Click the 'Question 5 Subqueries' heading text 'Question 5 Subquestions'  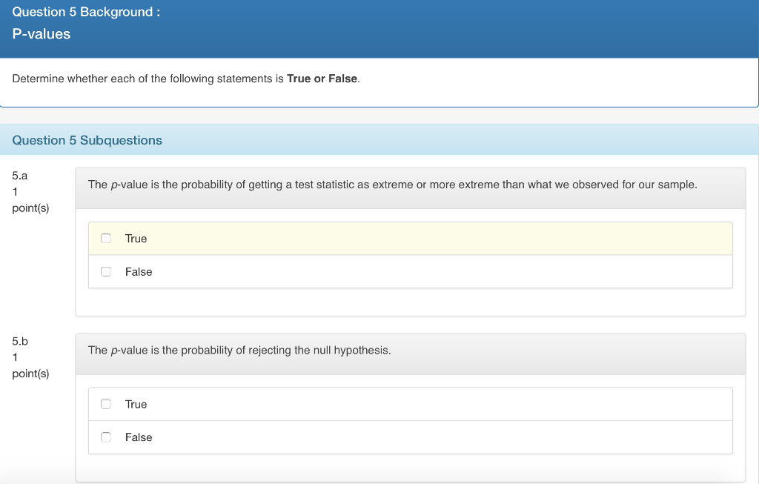coord(87,140)
